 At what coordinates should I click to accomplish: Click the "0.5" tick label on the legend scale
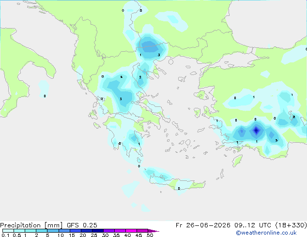click(x=16, y=235)
